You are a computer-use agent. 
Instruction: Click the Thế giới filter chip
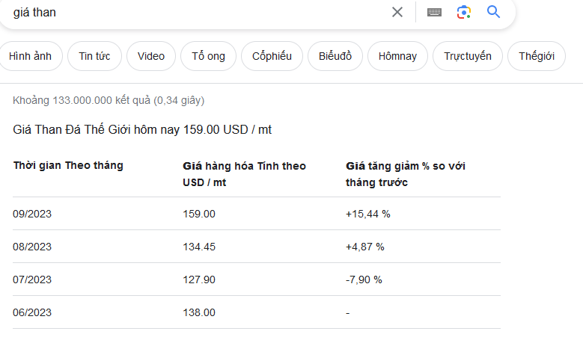click(x=537, y=56)
